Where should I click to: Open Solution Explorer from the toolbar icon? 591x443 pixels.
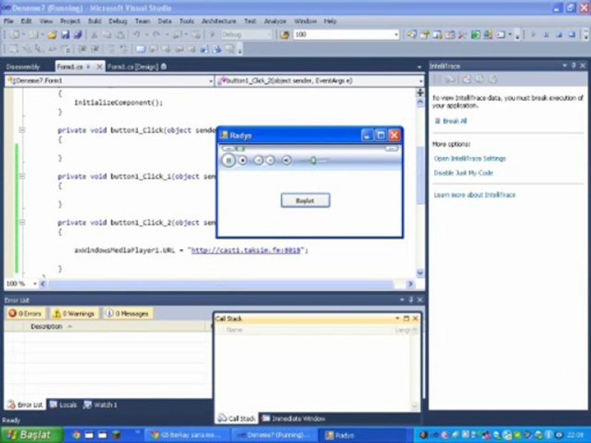tap(411, 35)
